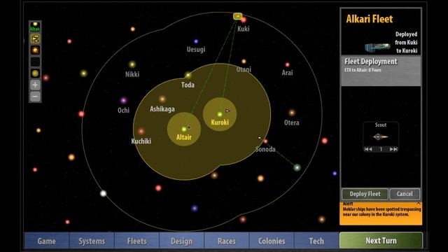Select the Nikki star

[x=132, y=64]
